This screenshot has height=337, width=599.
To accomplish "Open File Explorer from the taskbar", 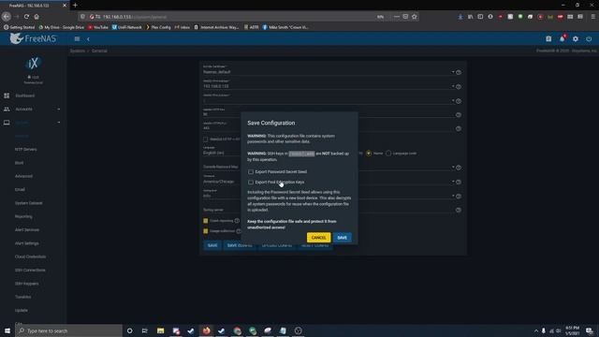I will pos(160,330).
